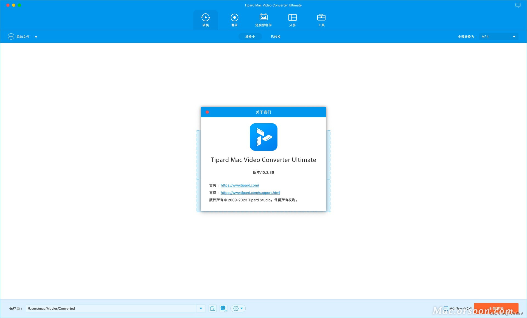This screenshot has width=527, height=318.
Task: Open the support.html support link
Action: coord(250,193)
